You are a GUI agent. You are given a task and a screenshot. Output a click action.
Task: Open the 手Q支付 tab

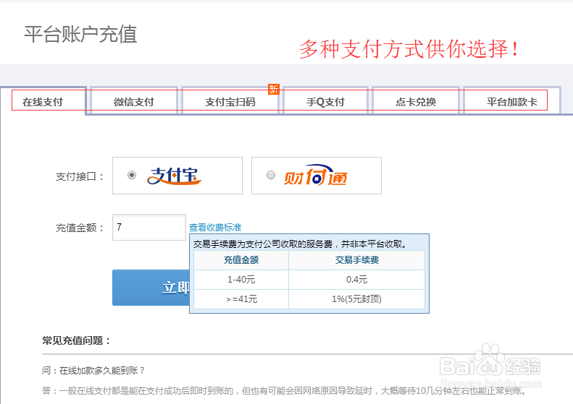325,102
